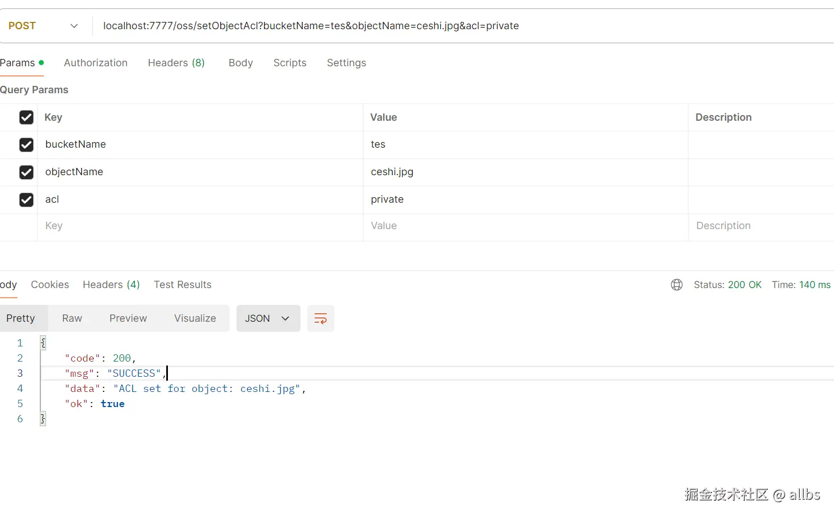
Task: Uncheck the acl parameter checkbox
Action: 26,200
